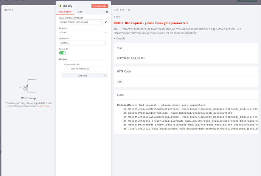Click the clock icon in date field

(x=68, y=69)
